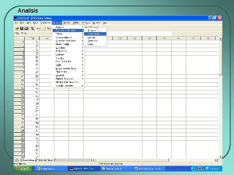Open the File menu
The image size is (234, 175).
[16, 23]
